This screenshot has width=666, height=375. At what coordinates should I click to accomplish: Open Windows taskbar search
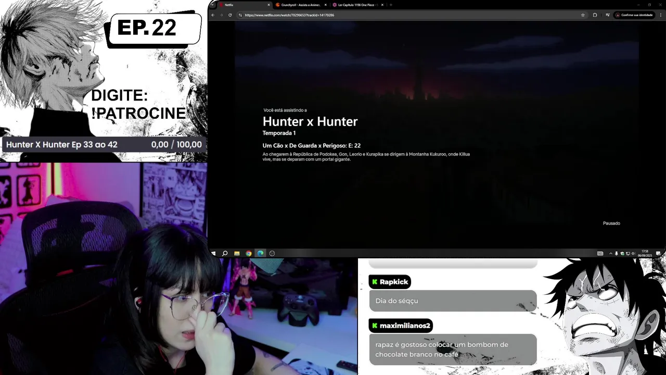(225, 253)
